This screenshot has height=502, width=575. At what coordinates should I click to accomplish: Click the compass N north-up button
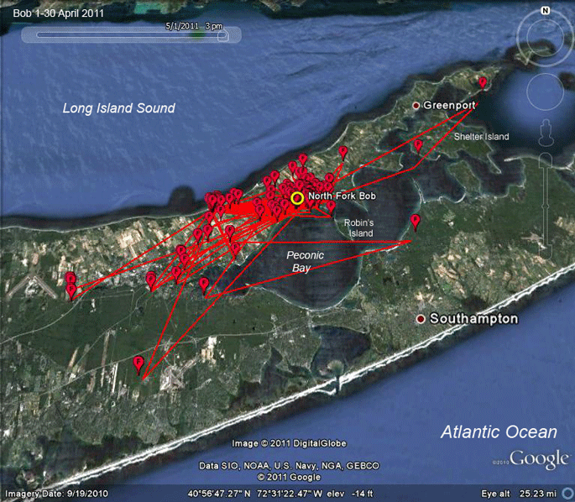[546, 11]
